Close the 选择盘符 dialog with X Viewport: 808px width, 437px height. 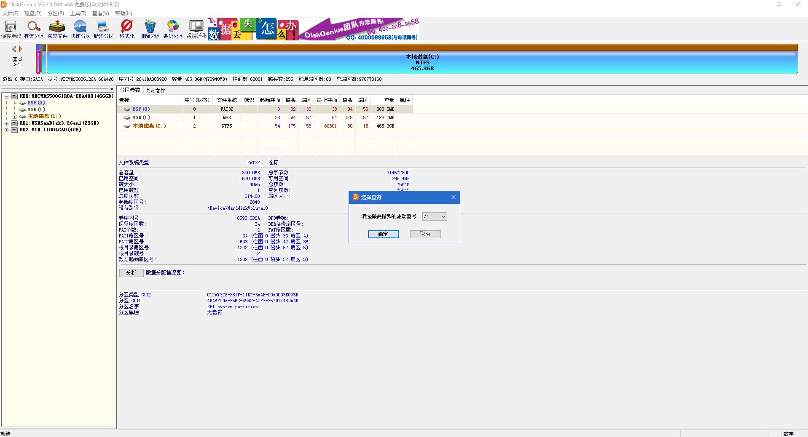[x=454, y=197]
